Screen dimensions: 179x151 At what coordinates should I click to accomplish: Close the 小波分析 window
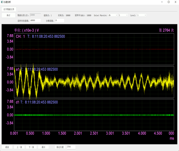[175, 2]
